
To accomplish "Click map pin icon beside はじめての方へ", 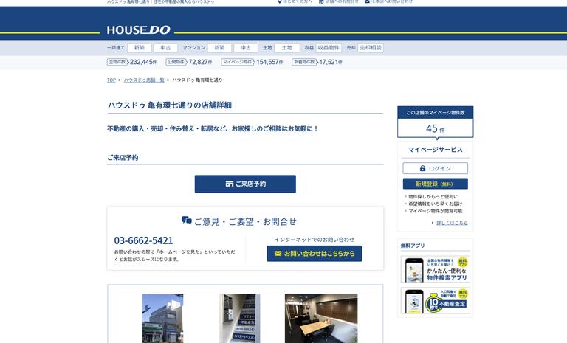I will coord(279,1).
